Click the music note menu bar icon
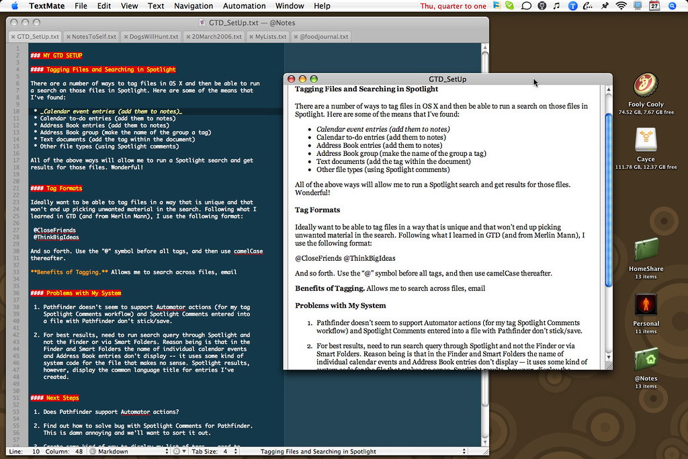 (x=556, y=6)
